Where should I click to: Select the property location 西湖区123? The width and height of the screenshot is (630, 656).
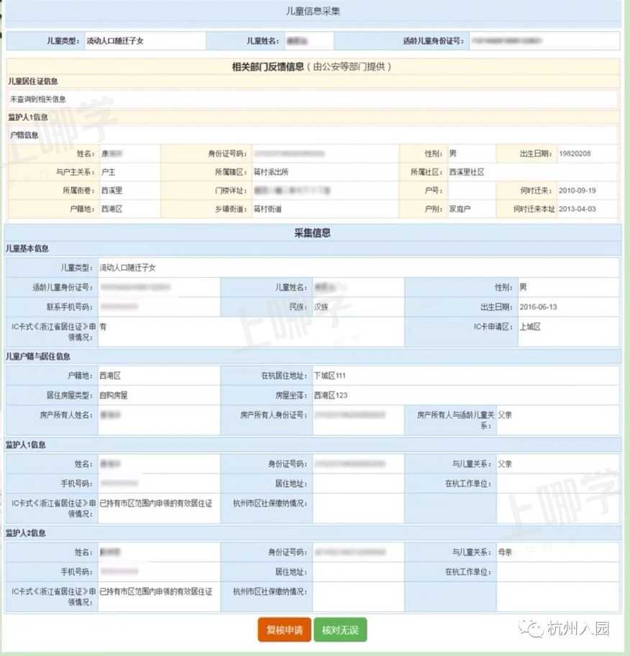[331, 395]
